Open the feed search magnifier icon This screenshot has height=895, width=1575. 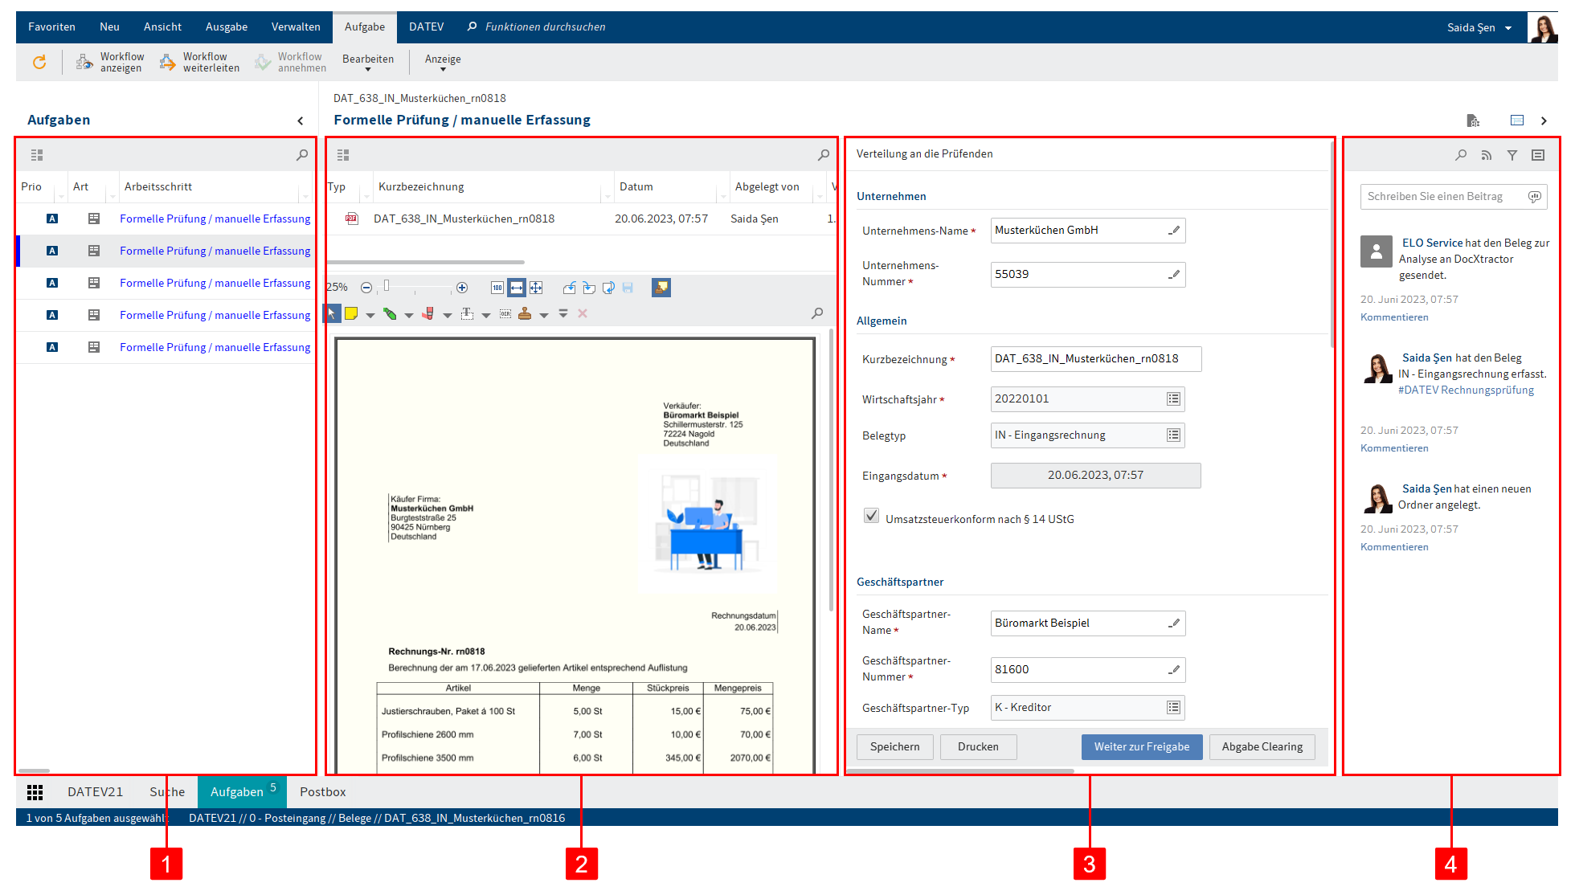1461,155
